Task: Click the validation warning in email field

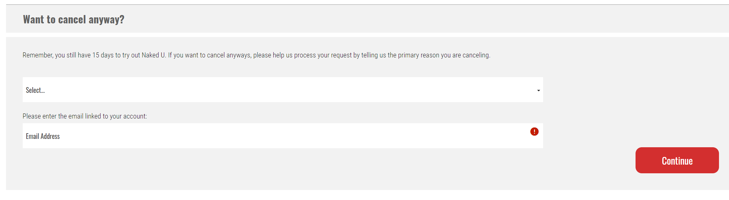Action: (534, 132)
